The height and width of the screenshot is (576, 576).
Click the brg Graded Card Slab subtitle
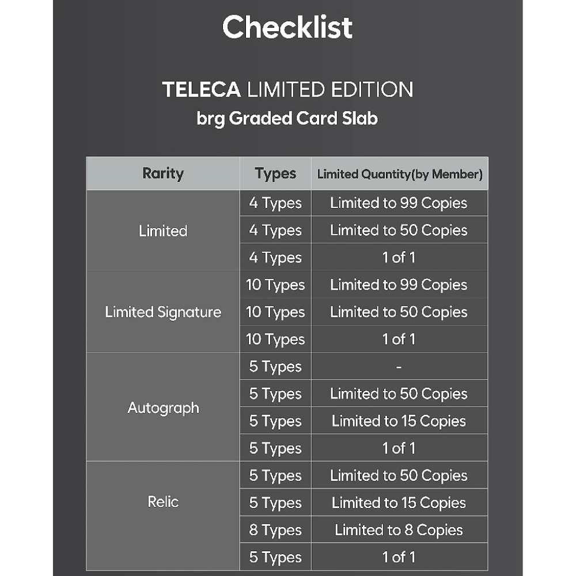287,119
